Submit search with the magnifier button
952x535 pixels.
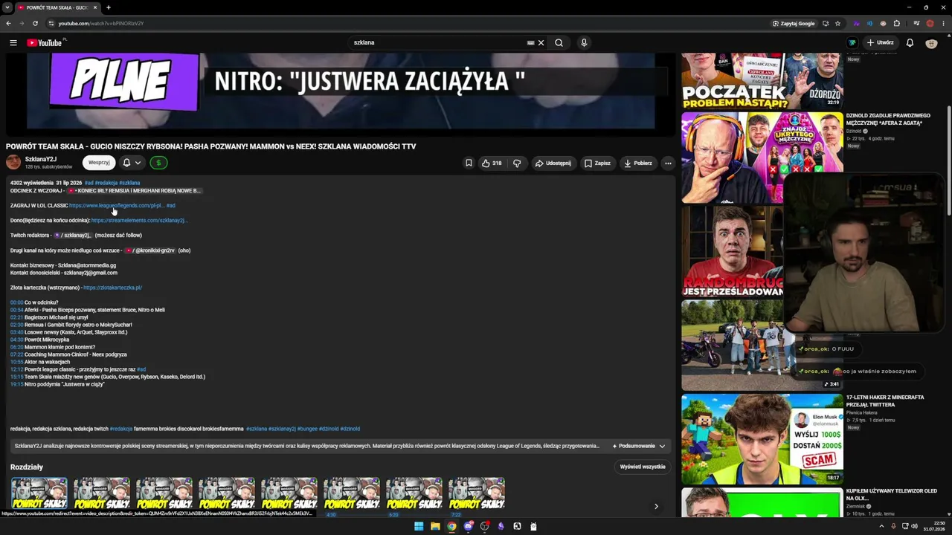pos(559,43)
